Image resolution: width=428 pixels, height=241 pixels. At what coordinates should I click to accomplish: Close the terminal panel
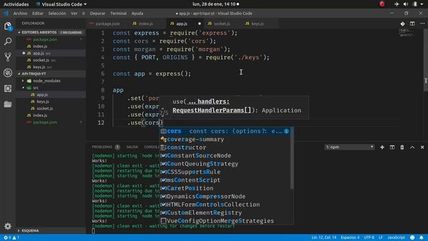pyautogui.click(x=422, y=147)
